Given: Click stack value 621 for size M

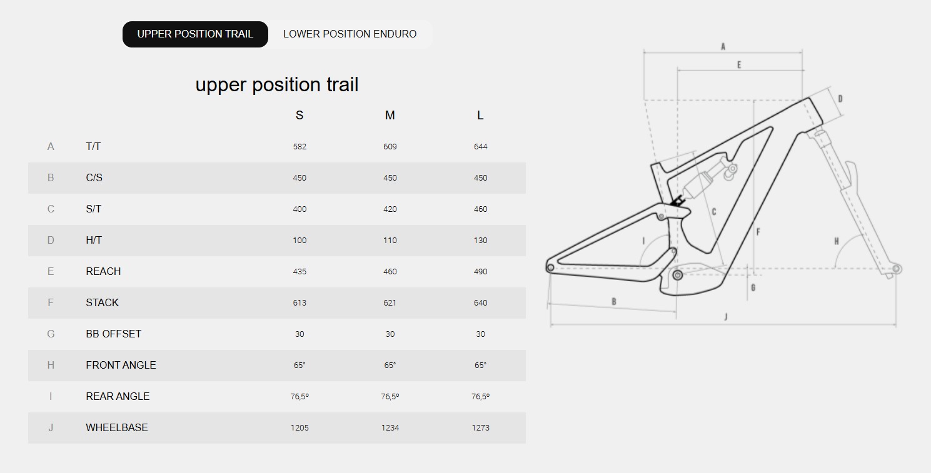Looking at the screenshot, I should (390, 303).
